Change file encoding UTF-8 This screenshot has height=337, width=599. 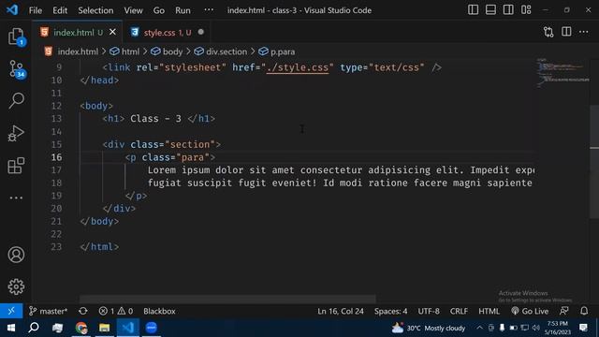point(429,311)
